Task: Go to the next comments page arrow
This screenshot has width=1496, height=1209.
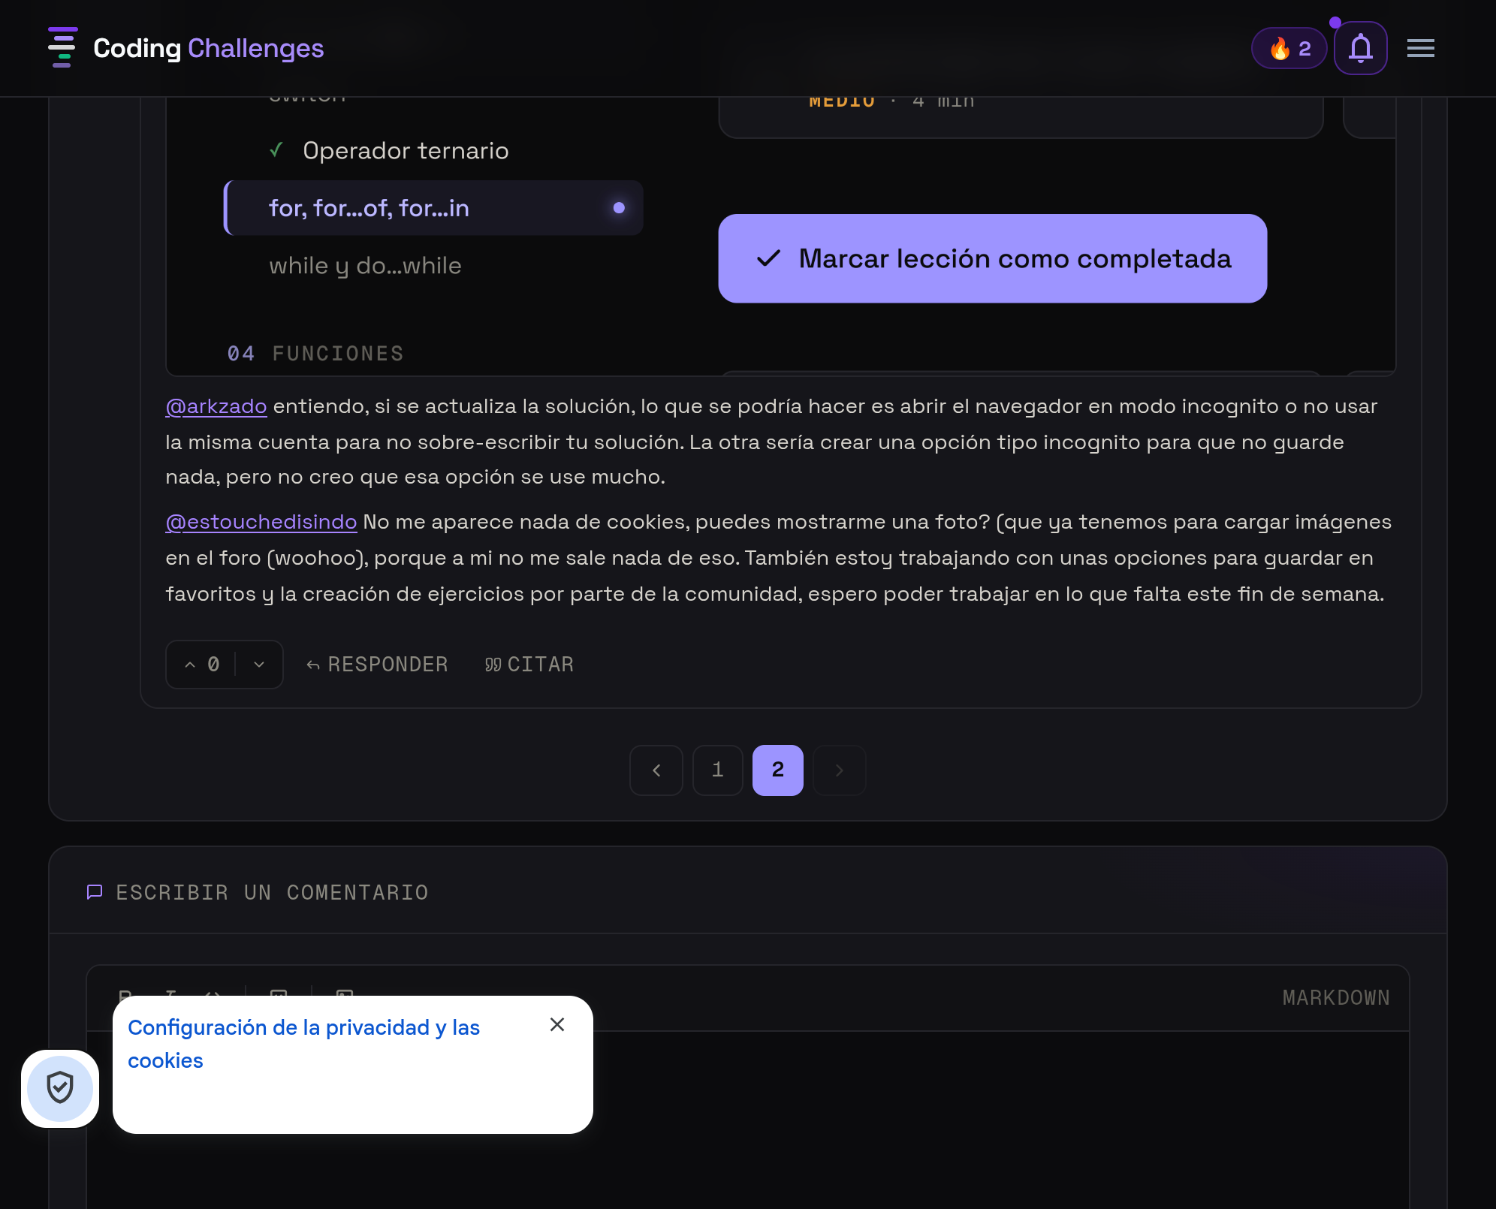Action: click(840, 770)
